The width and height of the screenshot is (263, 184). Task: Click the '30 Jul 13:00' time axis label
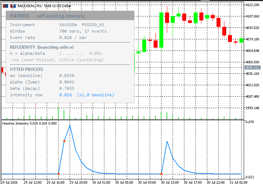tap(170, 182)
